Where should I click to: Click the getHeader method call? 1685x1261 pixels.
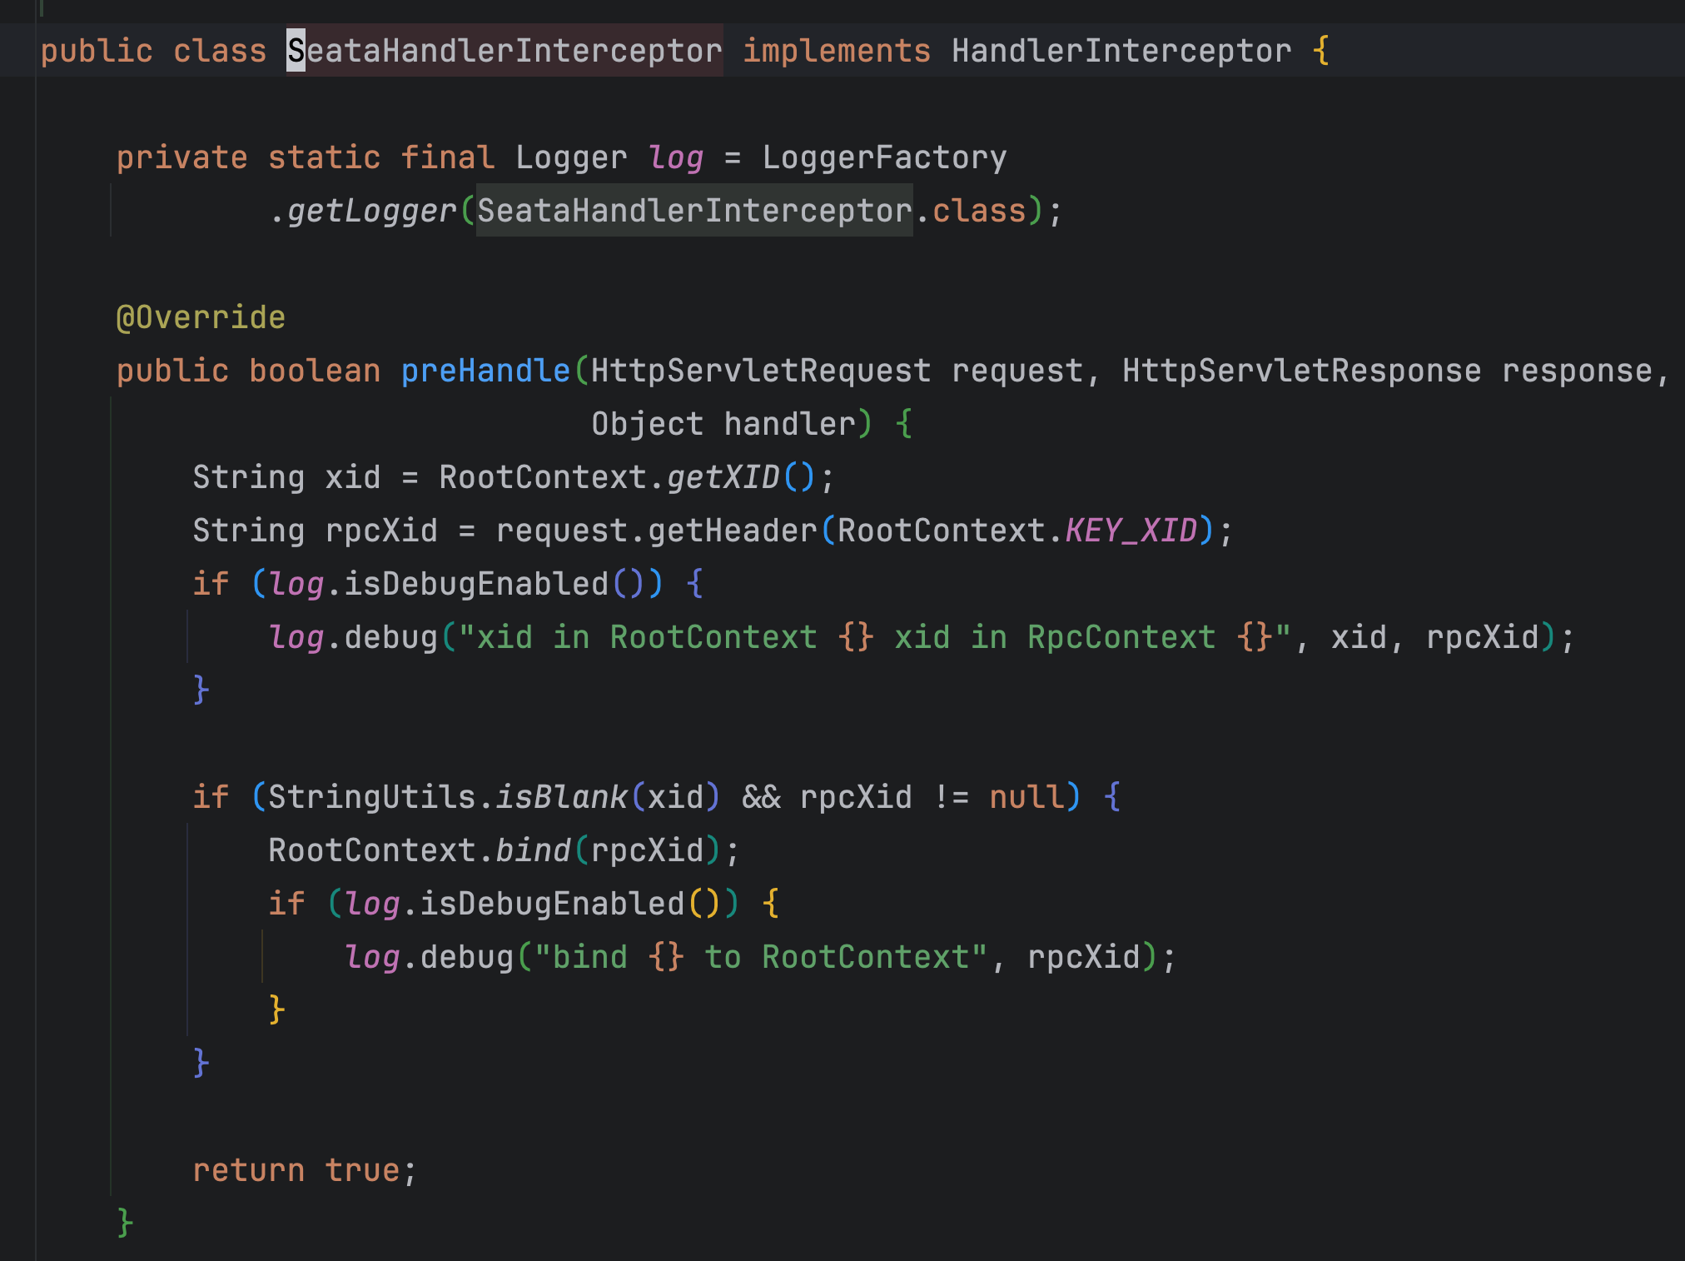732,531
